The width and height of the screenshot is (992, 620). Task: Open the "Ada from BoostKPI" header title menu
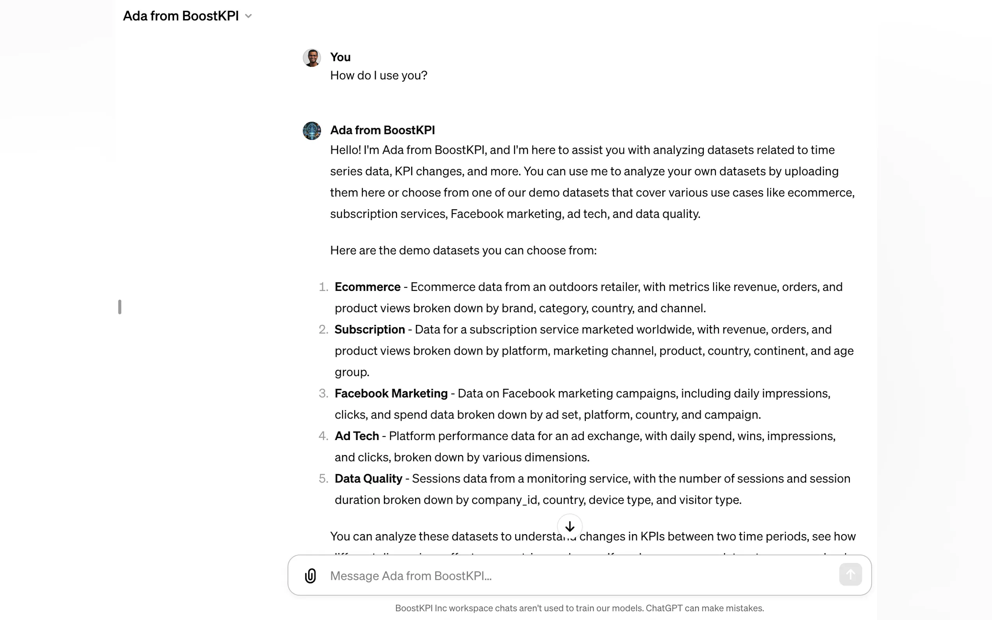click(181, 16)
